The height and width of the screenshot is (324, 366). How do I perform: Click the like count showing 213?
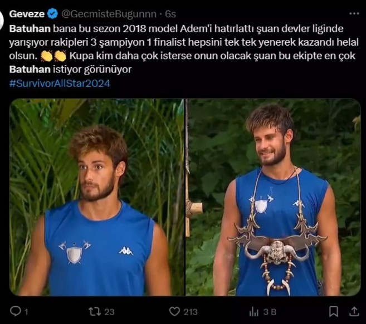pos(191,312)
